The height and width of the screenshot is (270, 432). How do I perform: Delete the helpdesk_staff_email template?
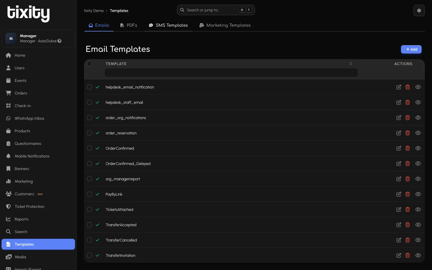(408, 102)
